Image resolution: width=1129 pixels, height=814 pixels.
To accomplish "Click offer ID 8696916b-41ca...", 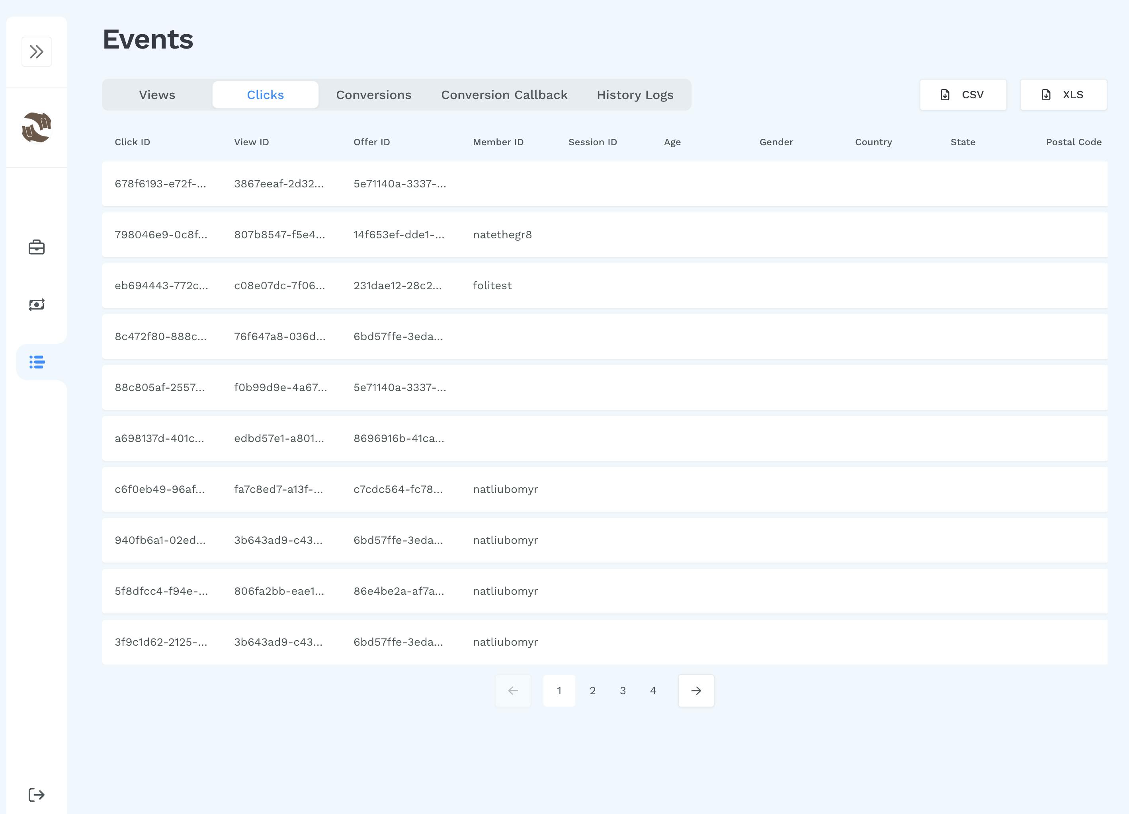I will coord(399,438).
